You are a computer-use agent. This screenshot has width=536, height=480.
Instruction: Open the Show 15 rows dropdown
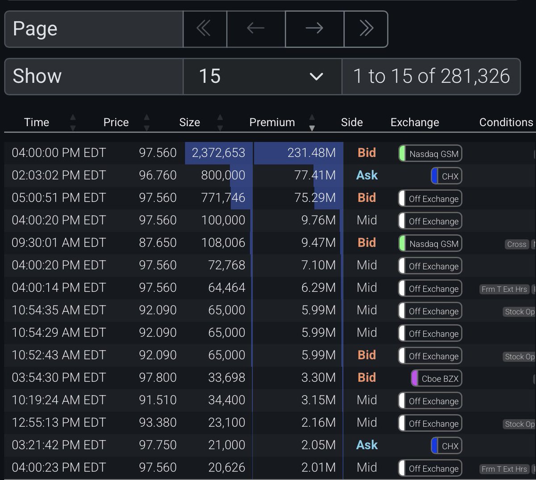[x=262, y=76]
